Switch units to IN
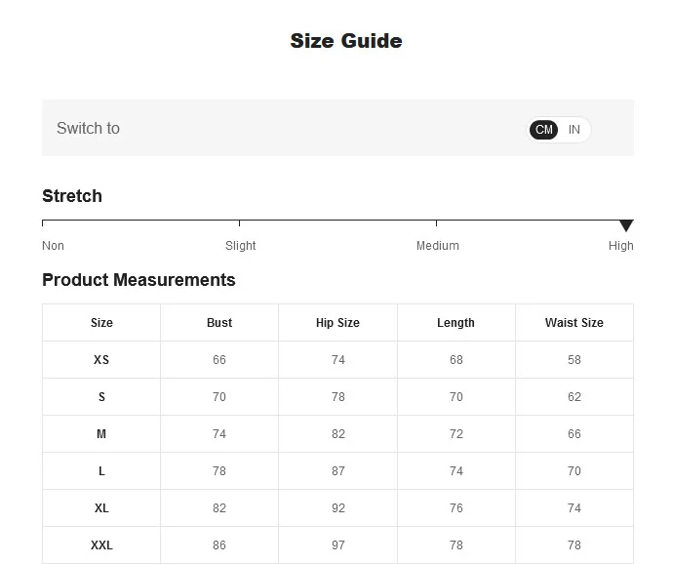 tap(574, 130)
